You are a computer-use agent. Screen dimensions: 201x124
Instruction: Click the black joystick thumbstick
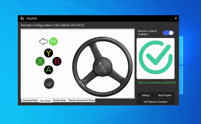tap(49, 83)
